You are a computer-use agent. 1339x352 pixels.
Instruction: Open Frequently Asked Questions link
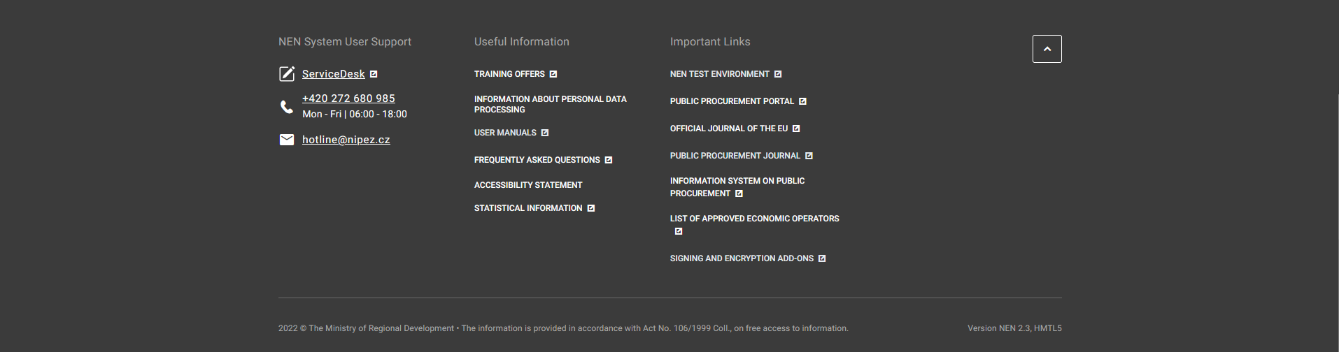(x=537, y=160)
